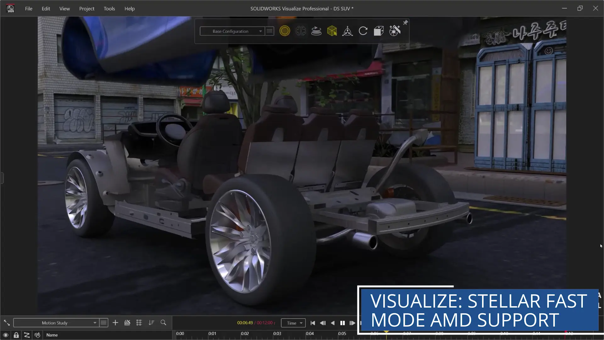604x340 pixels.
Task: Pause the animation playback
Action: 343,323
